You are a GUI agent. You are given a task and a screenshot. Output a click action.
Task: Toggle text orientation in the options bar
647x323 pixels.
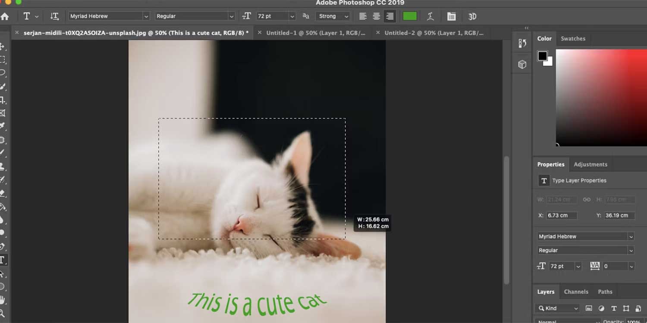click(x=55, y=16)
